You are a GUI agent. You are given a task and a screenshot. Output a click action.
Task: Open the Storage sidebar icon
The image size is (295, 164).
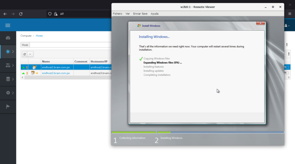pyautogui.click(x=8, y=79)
